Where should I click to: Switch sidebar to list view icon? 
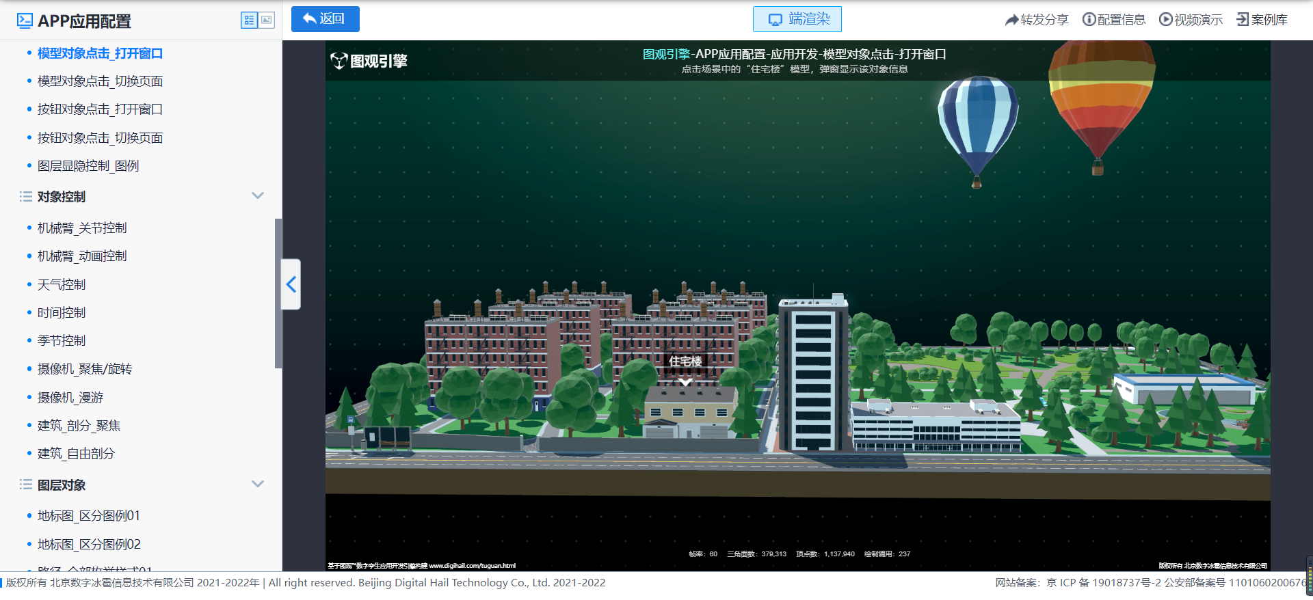(x=249, y=21)
